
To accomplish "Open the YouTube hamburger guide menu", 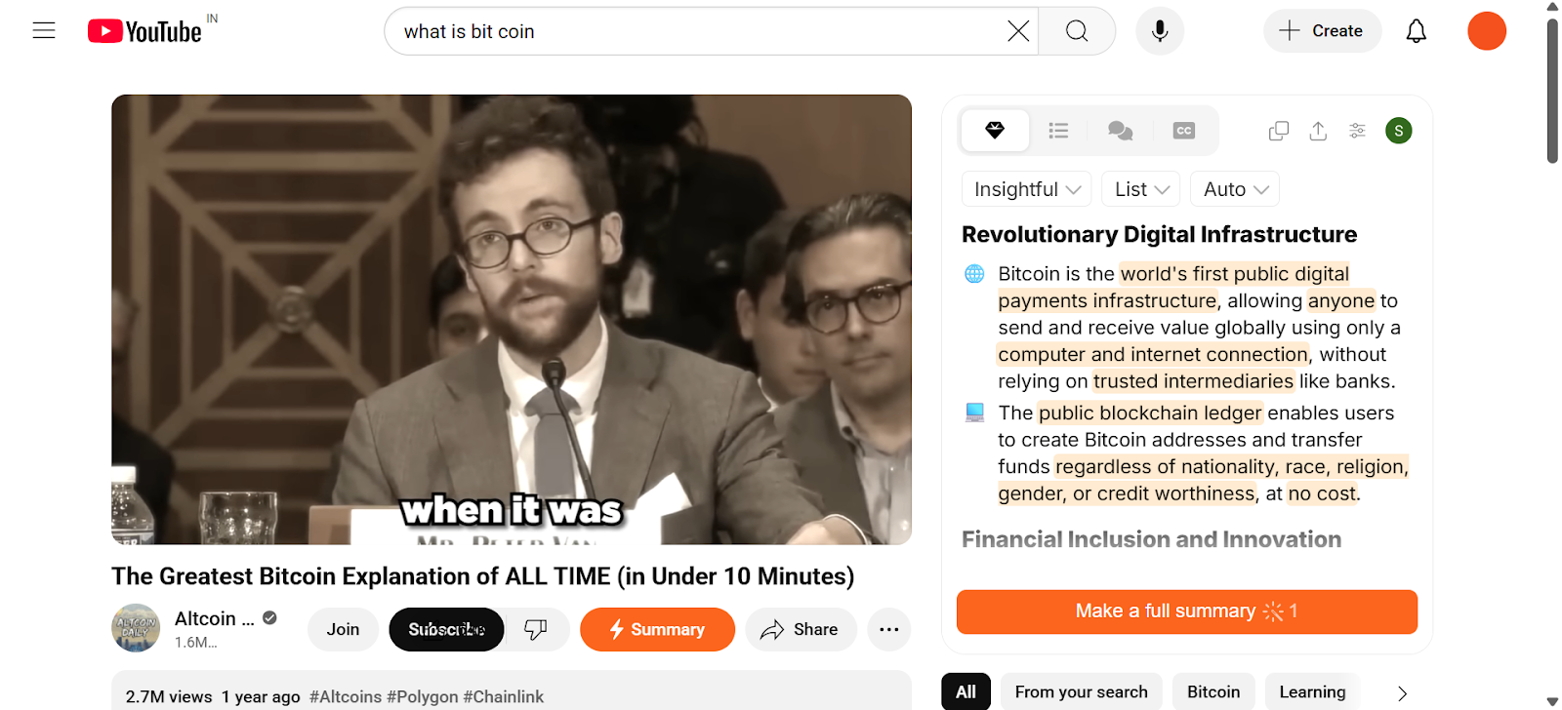I will [44, 31].
